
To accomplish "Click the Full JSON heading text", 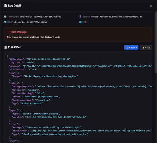I will [x=14, y=47].
